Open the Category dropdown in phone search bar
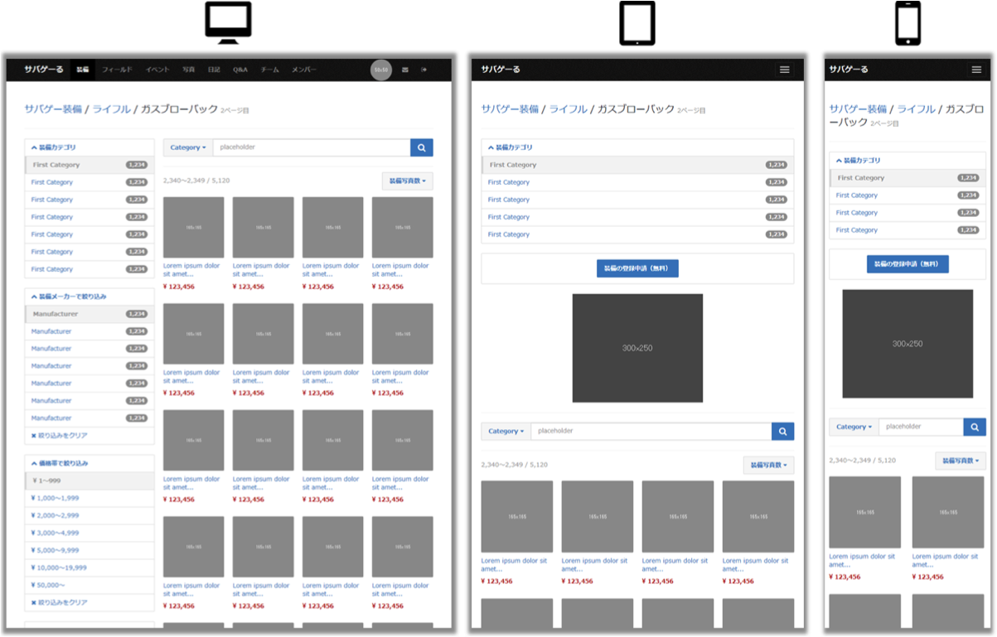997x637 pixels. tap(854, 427)
